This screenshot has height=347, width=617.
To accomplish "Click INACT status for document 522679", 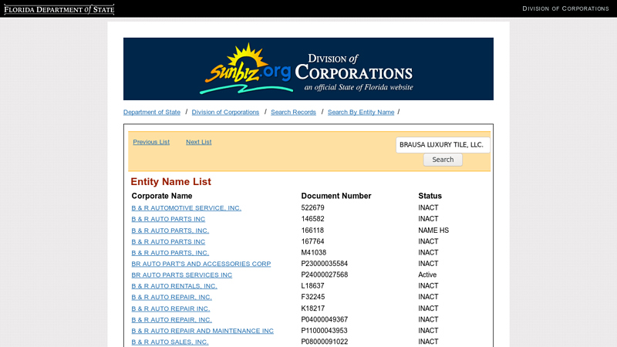I will point(428,207).
